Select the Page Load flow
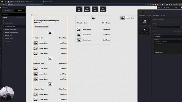Screen dimensions: 182x102 coord(14,44)
